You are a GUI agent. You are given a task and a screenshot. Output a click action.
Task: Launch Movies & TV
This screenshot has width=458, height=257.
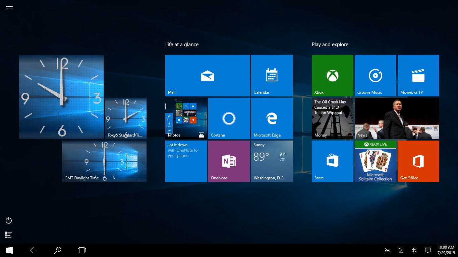418,75
